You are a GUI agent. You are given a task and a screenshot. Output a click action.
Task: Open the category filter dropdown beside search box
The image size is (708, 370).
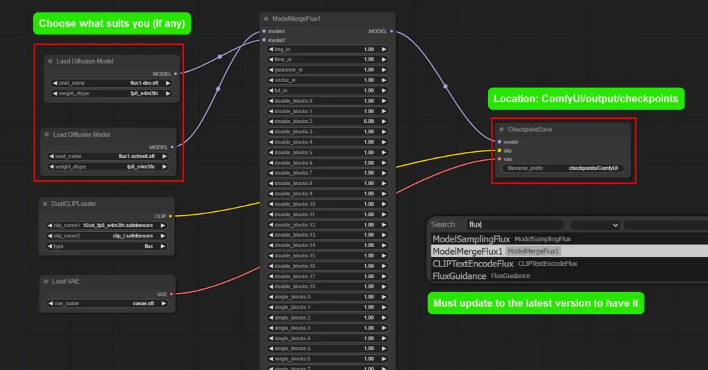pyautogui.click(x=595, y=225)
